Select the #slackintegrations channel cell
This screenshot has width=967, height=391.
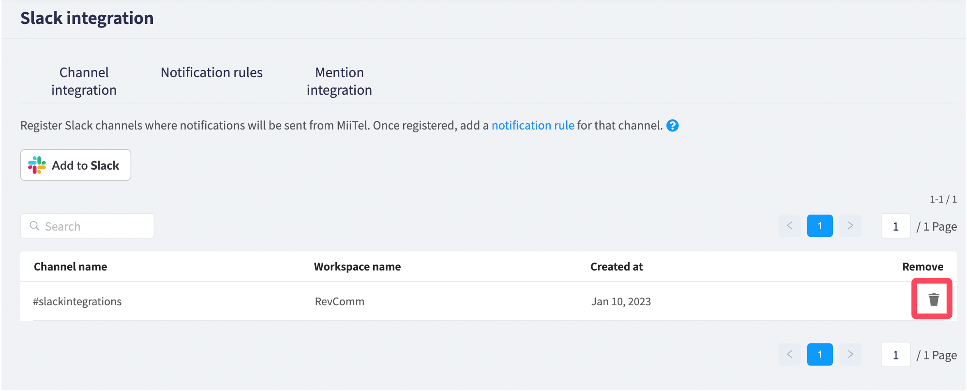point(77,301)
